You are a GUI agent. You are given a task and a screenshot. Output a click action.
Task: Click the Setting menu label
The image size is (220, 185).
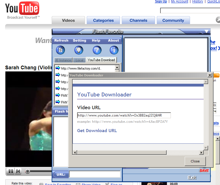click(79, 40)
